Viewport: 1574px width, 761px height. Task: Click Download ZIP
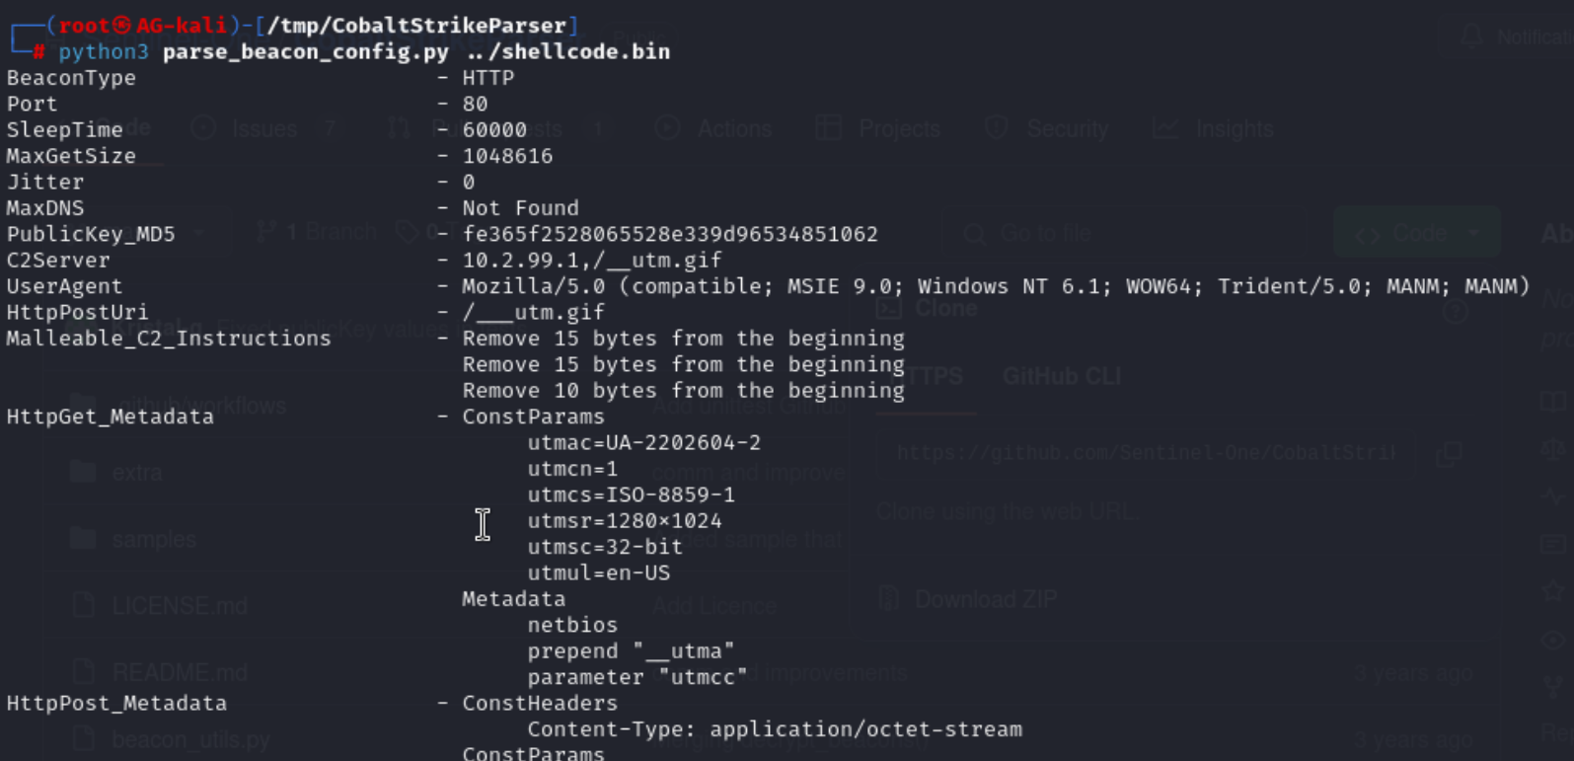(x=985, y=599)
